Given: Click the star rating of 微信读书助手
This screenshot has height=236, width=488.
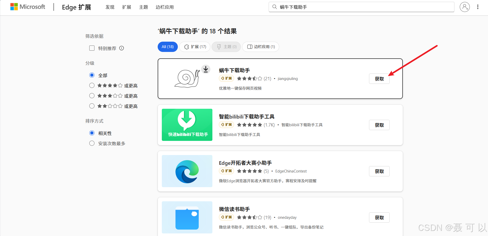Looking at the screenshot, I should 249,217.
